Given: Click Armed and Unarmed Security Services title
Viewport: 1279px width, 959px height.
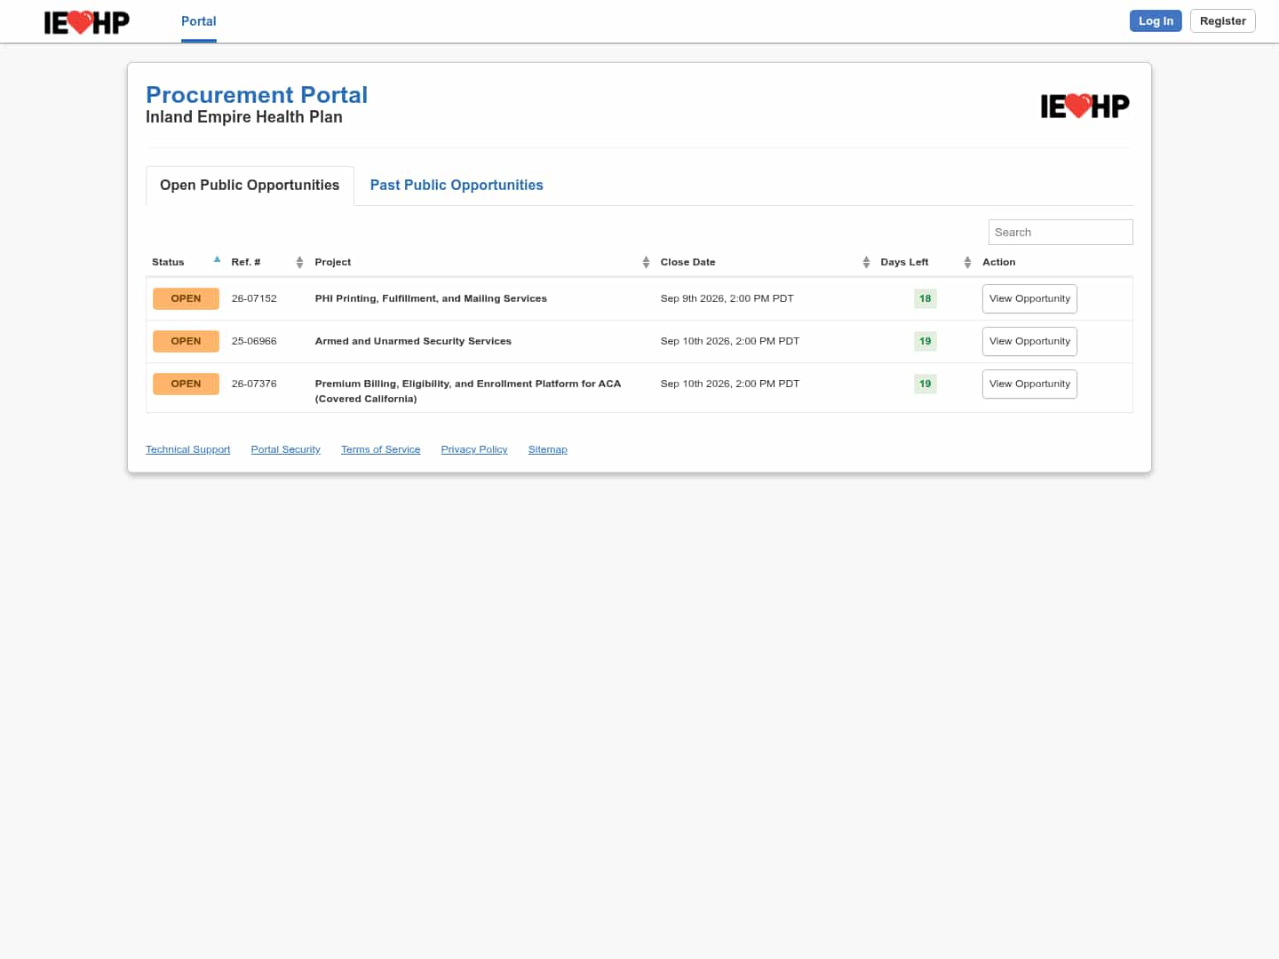Looking at the screenshot, I should point(413,341).
